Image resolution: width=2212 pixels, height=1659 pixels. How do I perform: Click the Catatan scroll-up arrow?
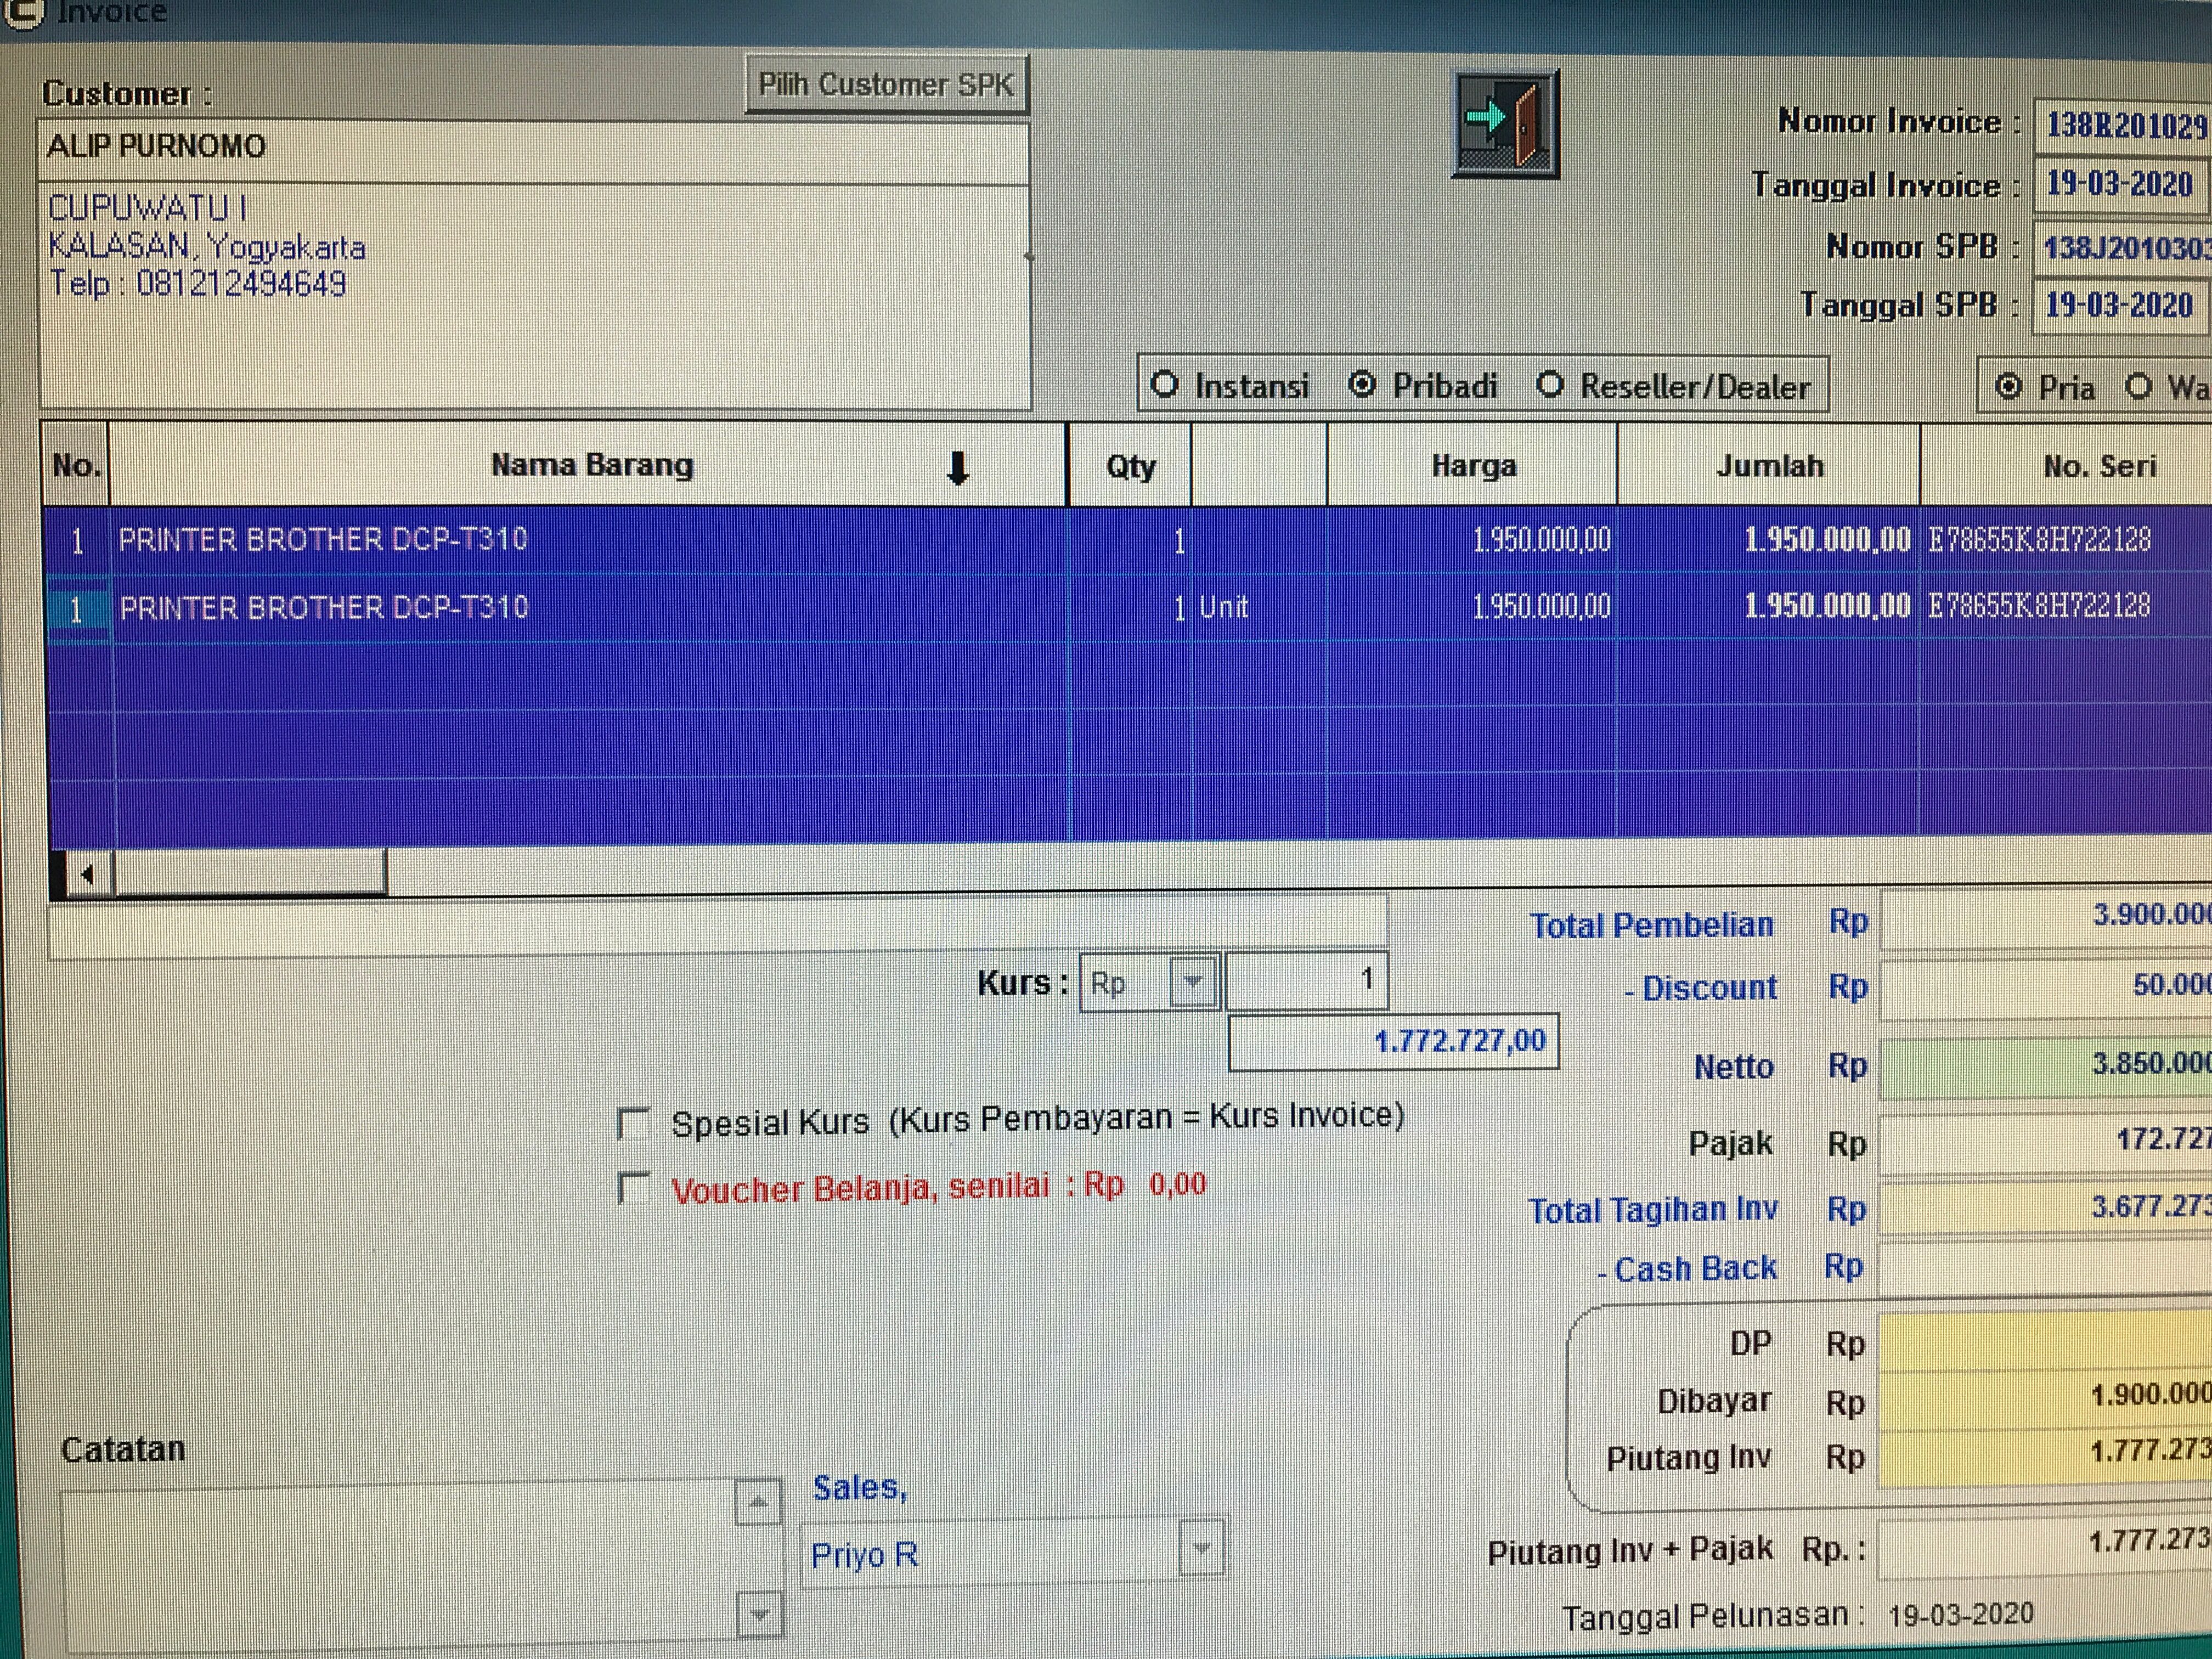click(758, 1502)
